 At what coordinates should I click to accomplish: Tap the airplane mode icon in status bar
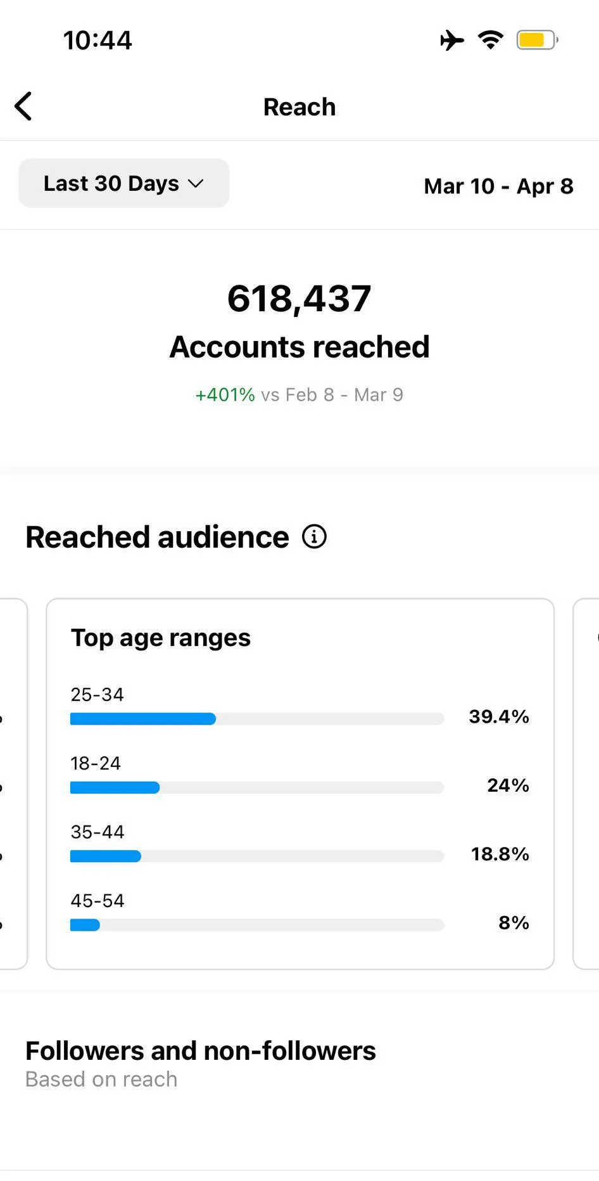click(x=451, y=39)
